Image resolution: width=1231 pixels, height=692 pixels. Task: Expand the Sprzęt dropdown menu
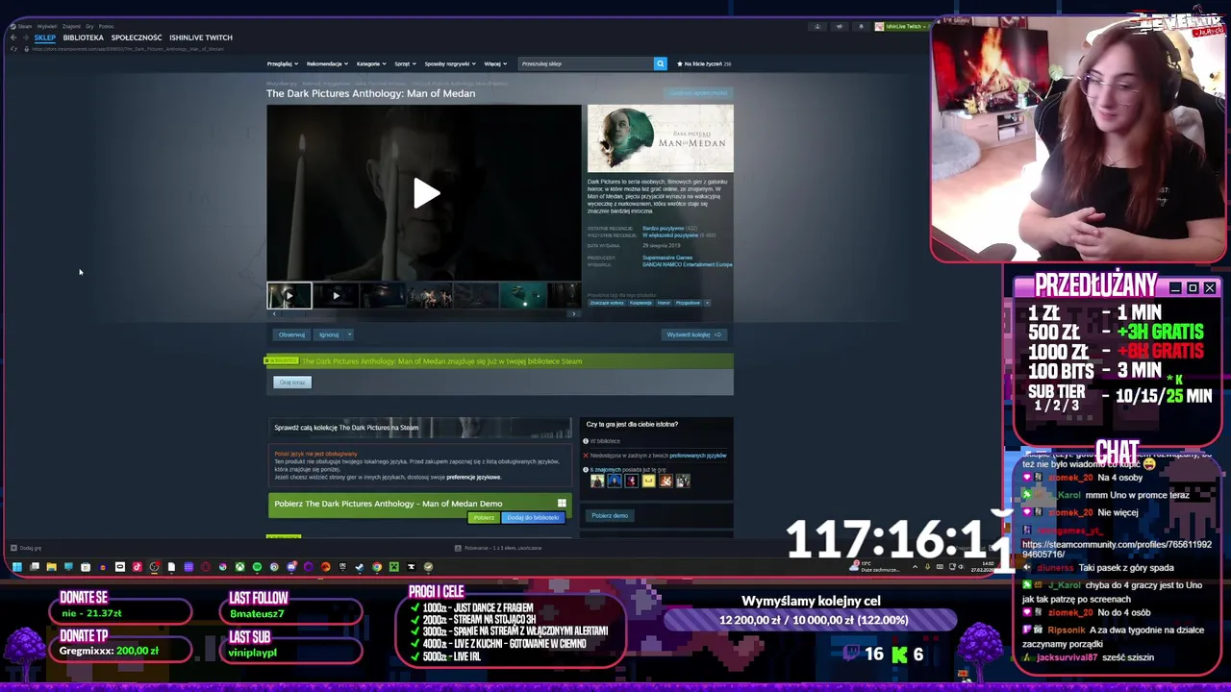pos(405,63)
